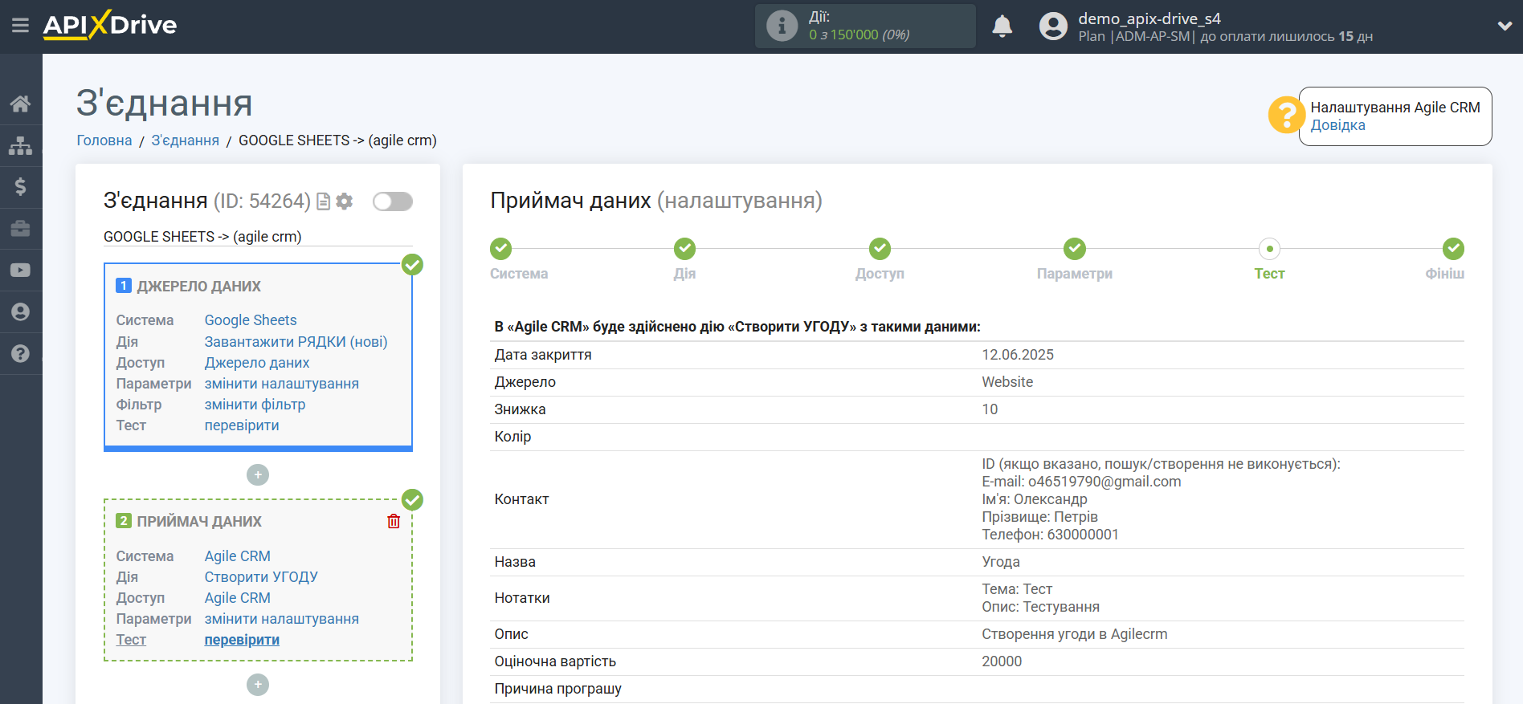Open the YouTube video icon in sidebar
Viewport: 1523px width, 704px height.
[x=21, y=271]
